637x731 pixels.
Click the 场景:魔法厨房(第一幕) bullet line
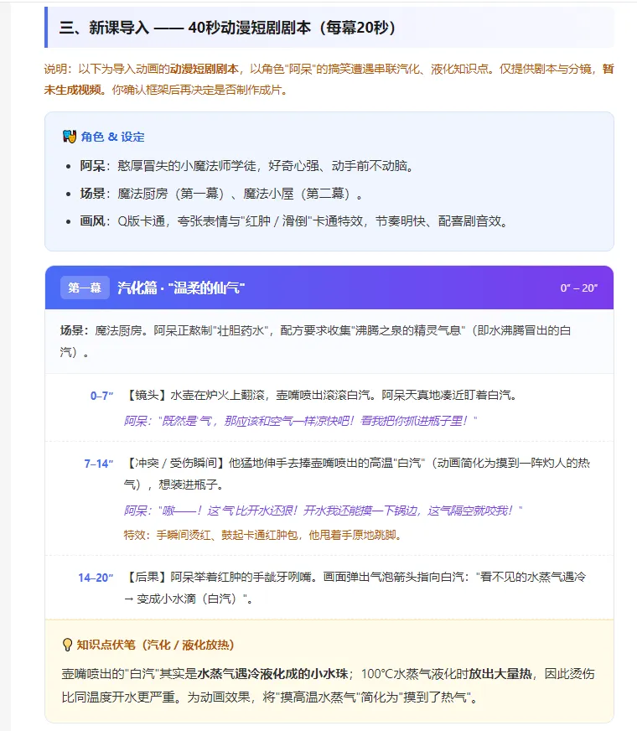coord(221,193)
